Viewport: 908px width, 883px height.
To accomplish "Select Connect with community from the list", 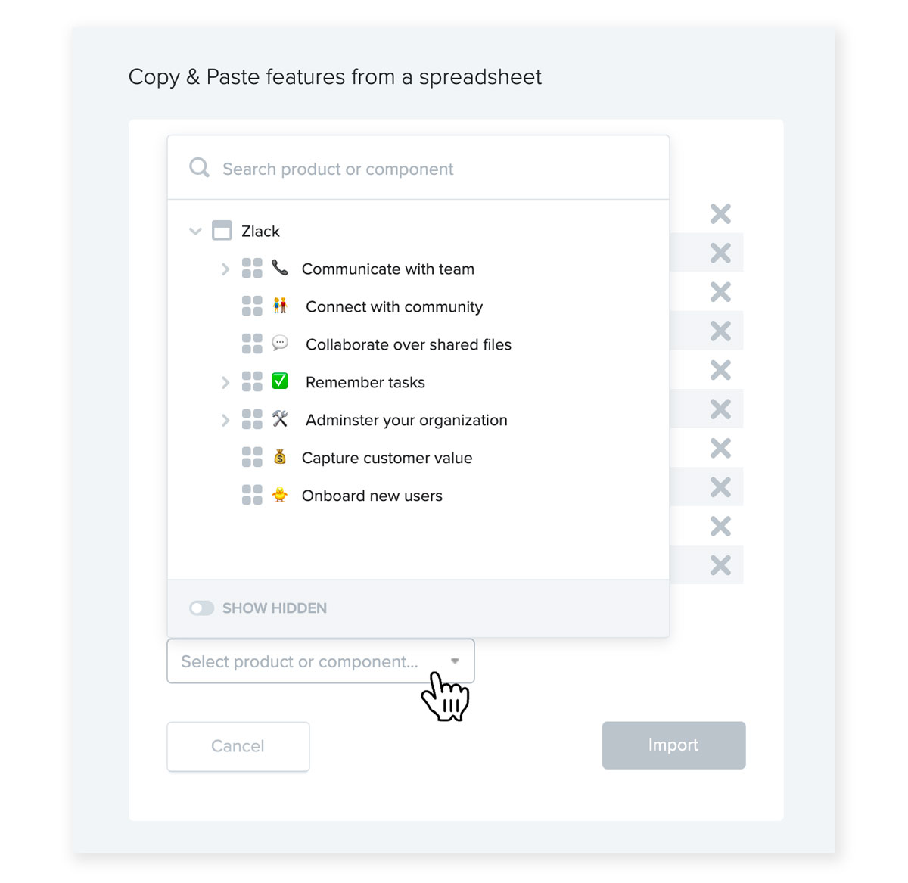I will (x=393, y=306).
